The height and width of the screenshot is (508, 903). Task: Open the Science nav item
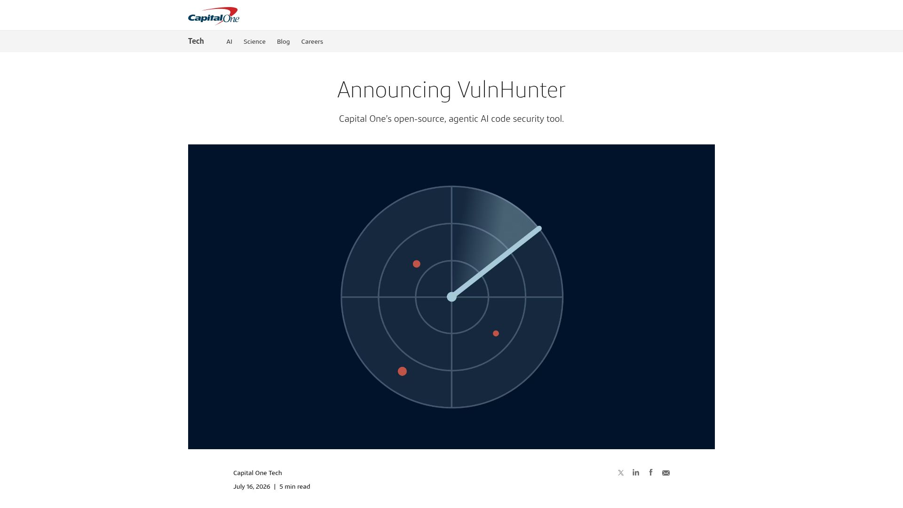point(254,41)
